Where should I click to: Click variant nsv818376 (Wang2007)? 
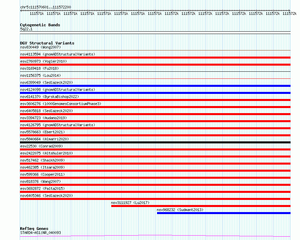40,181
